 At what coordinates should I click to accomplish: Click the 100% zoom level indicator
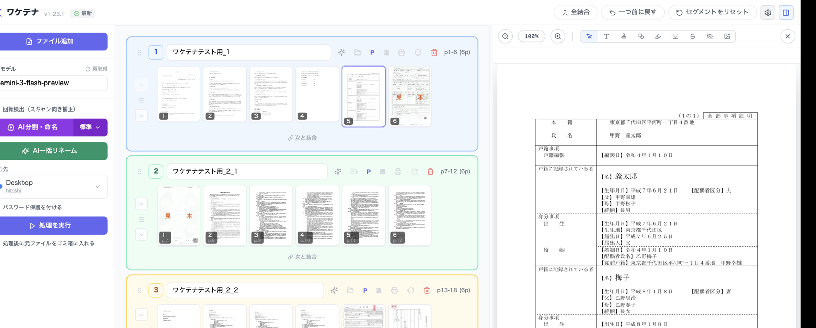pos(531,36)
